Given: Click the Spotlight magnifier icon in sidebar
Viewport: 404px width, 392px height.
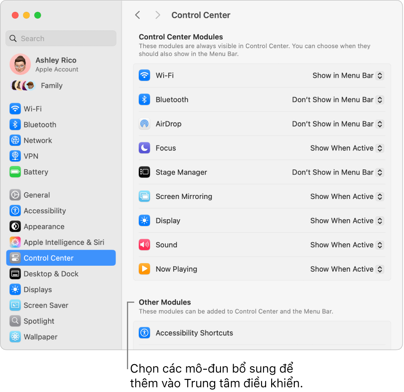Looking at the screenshot, I should pyautogui.click(x=15, y=321).
